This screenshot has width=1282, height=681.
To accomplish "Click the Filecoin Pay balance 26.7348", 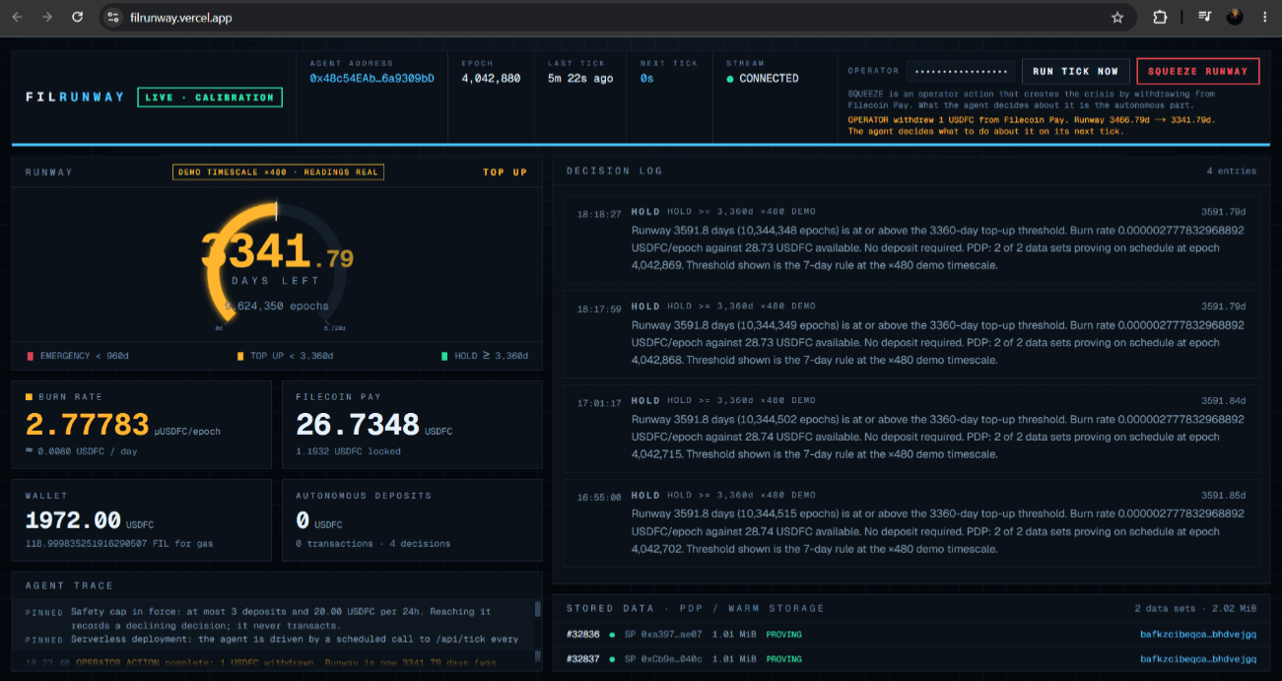I will 358,425.
